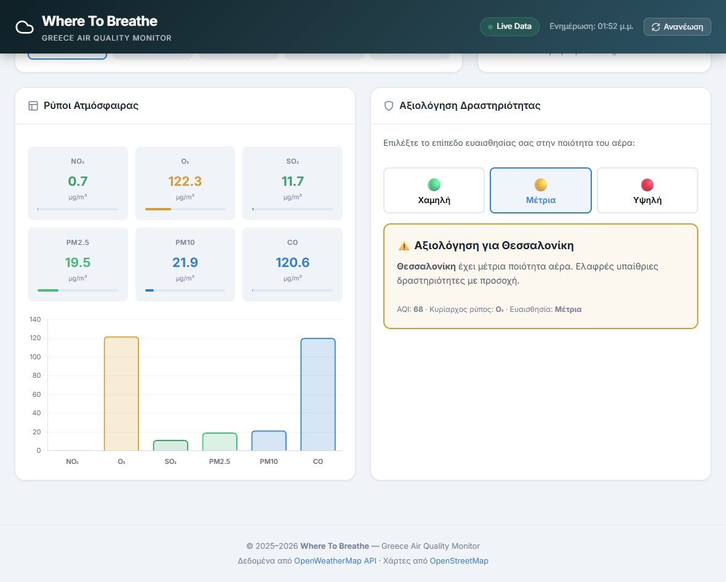Click the green Live Data status dot
Screen dimensions: 726x582
pos(490,27)
